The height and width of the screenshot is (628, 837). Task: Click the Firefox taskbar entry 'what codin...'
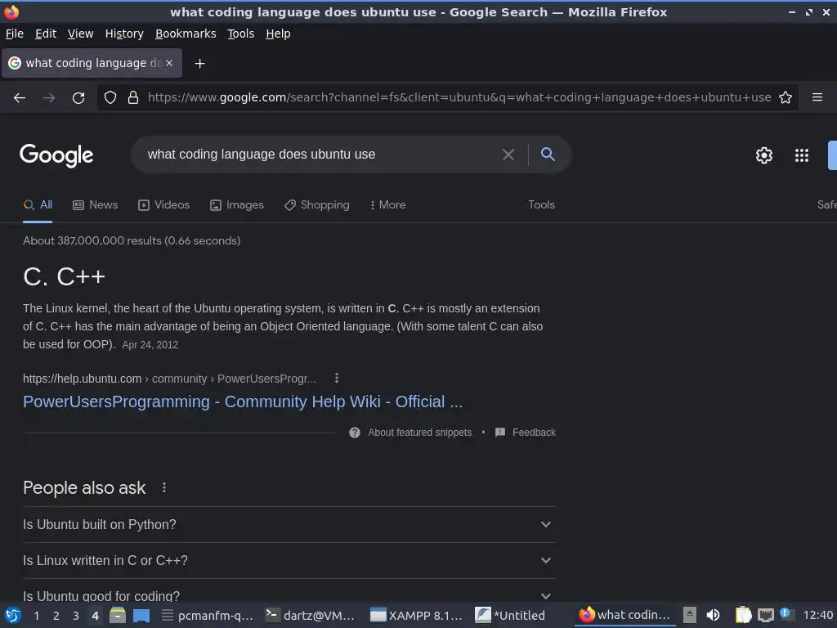[x=625, y=615]
